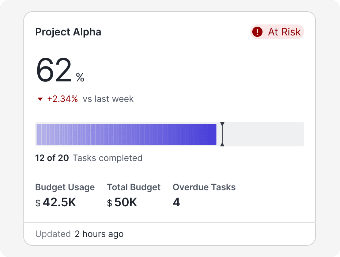The image size is (340, 257).
Task: Click the Total Budget label
Action: click(134, 187)
